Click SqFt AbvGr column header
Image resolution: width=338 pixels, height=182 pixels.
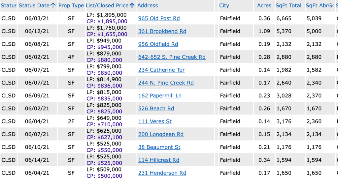[x=320, y=6]
